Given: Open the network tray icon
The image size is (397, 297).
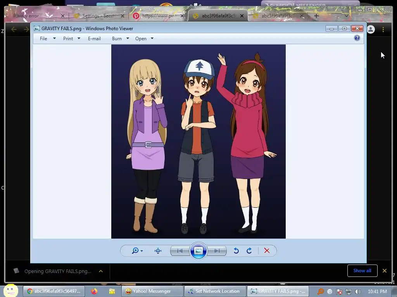Looking at the screenshot, I should [x=349, y=292].
